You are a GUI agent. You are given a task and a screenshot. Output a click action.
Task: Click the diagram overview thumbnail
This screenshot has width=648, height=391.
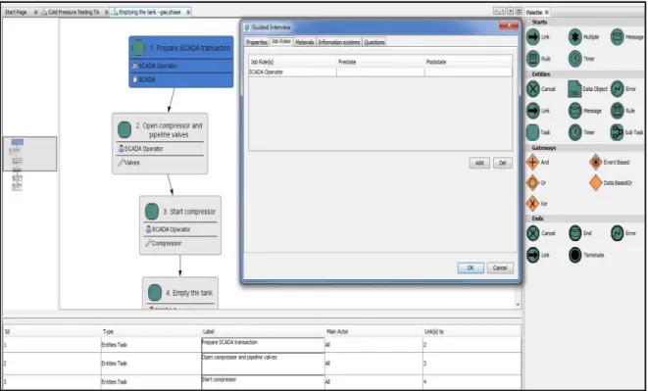pos(29,154)
